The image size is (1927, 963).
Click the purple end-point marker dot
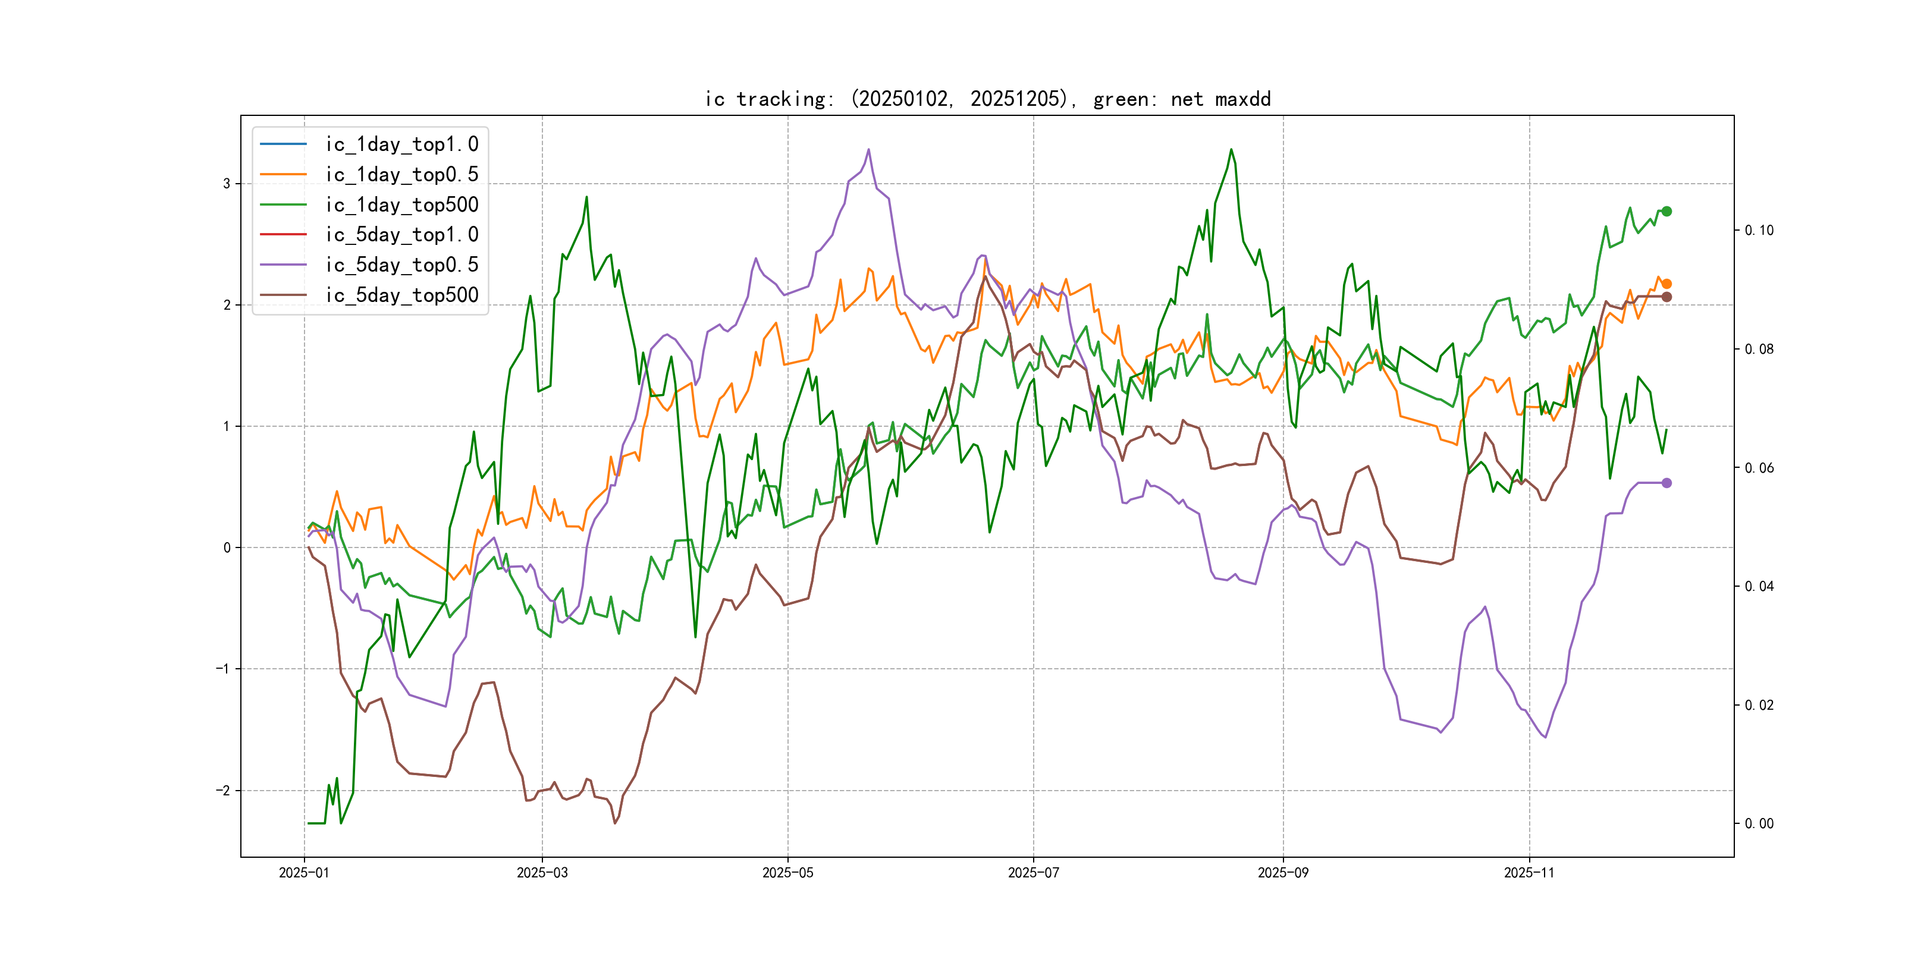pos(1666,483)
